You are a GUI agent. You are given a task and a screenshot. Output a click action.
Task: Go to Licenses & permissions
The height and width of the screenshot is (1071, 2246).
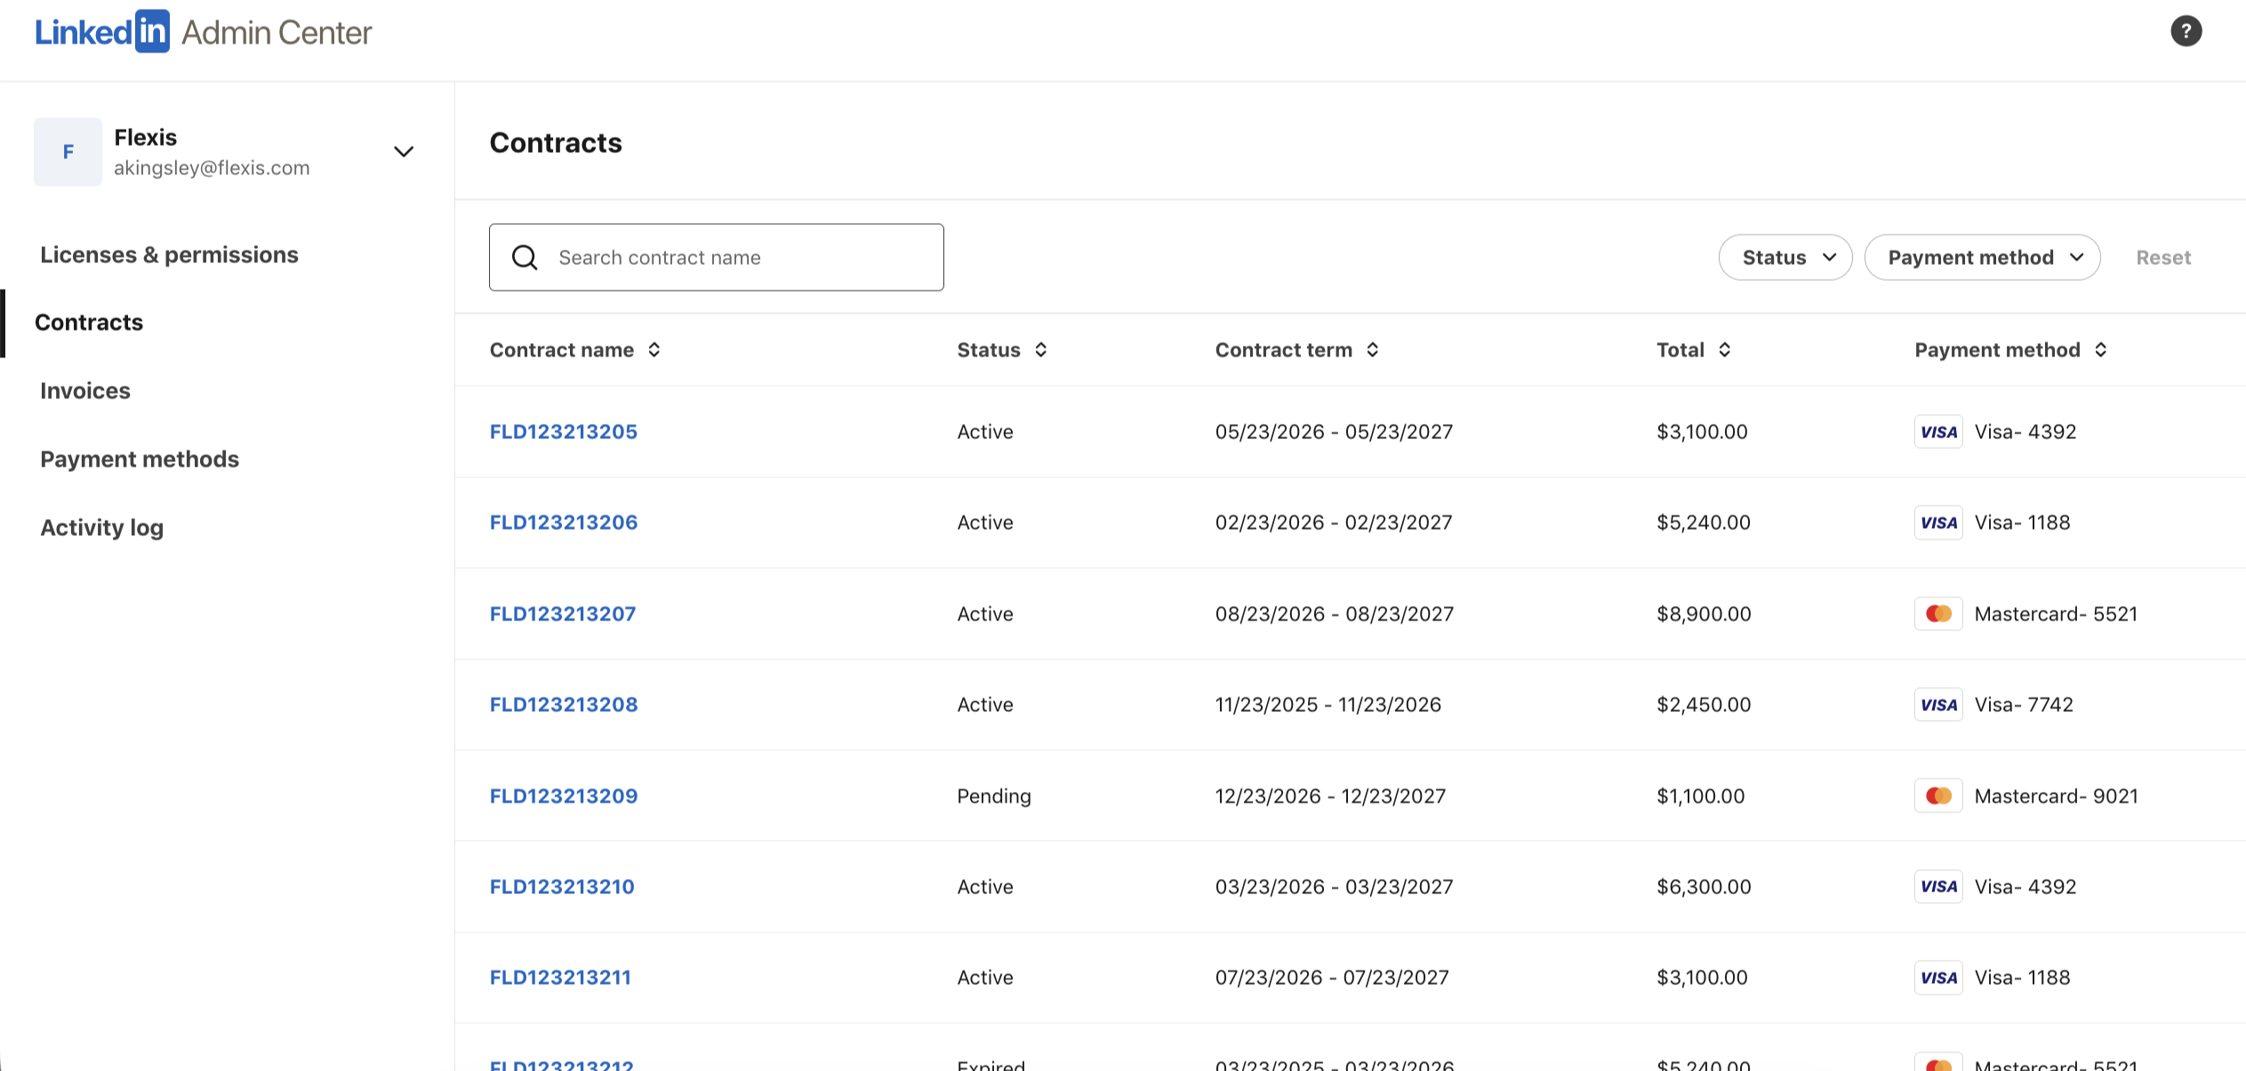point(169,255)
